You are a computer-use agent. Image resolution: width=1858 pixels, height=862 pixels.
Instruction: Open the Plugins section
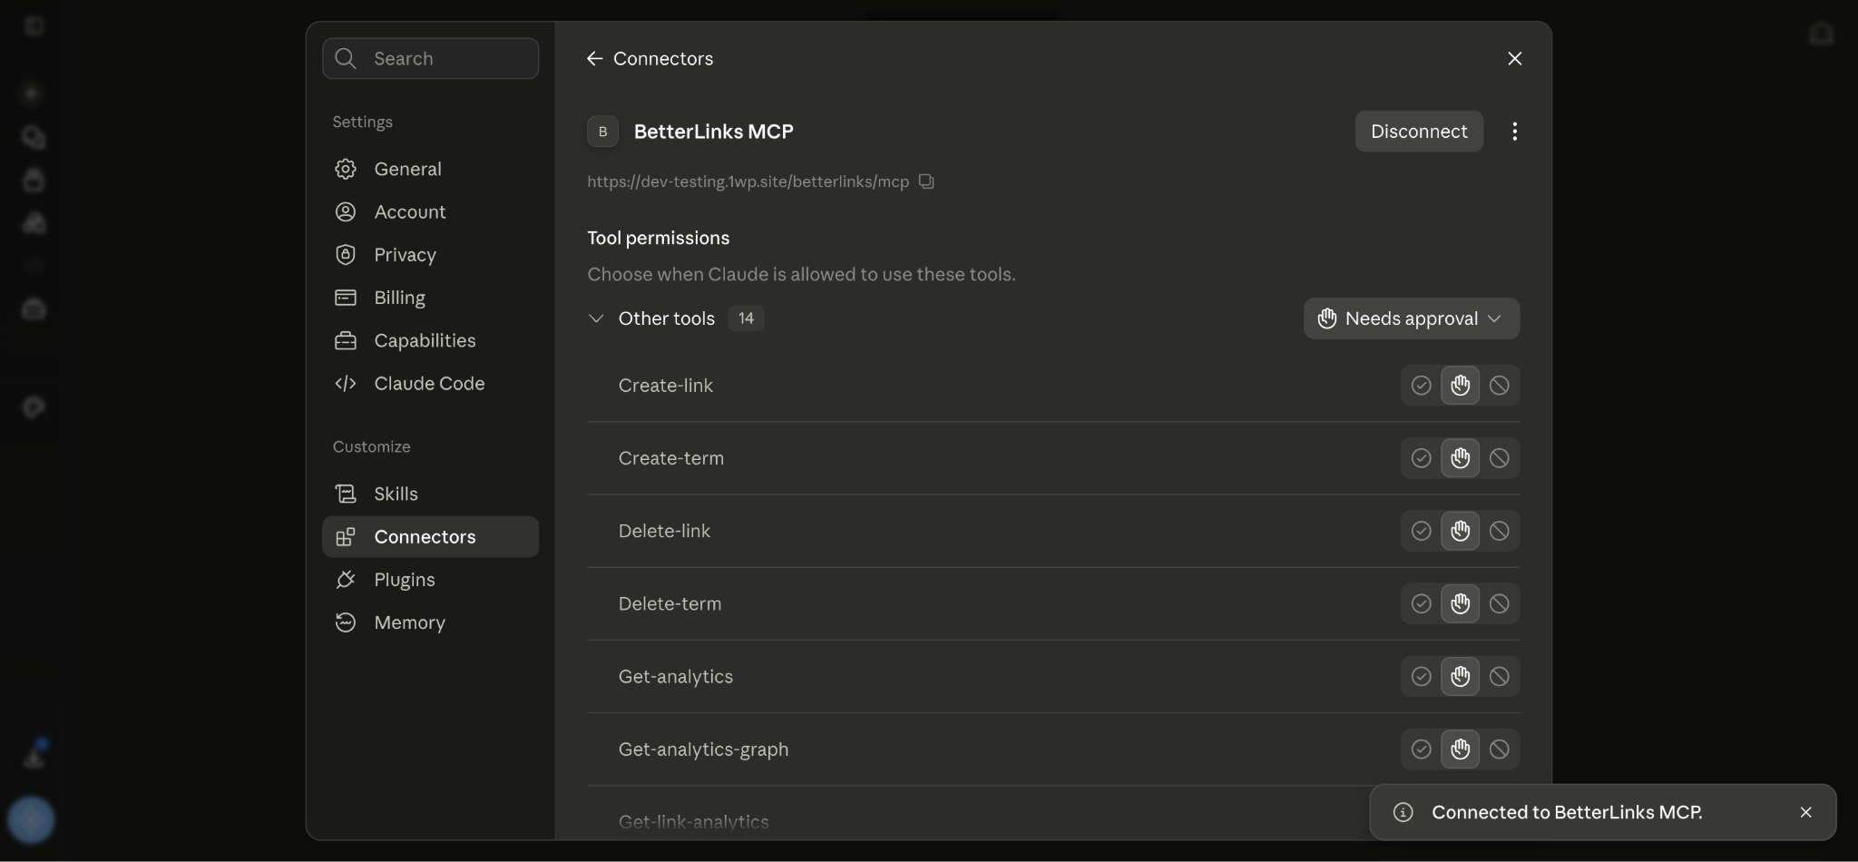pos(430,580)
